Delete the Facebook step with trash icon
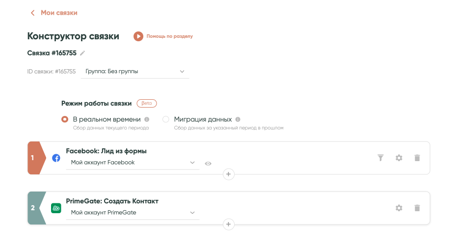The height and width of the screenshot is (252, 457). pos(417,158)
